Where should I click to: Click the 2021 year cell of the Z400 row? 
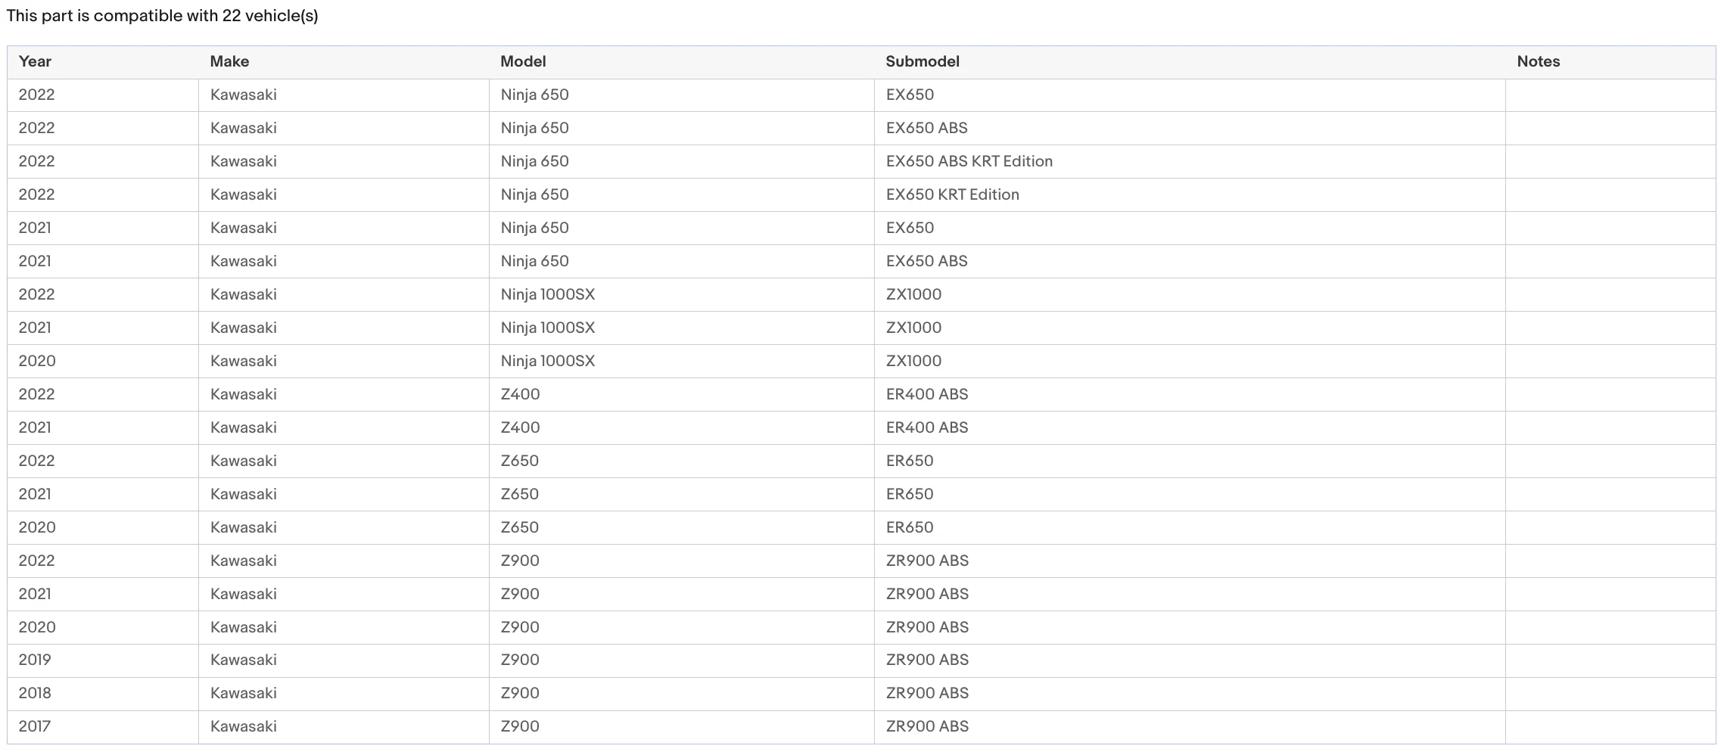35,427
